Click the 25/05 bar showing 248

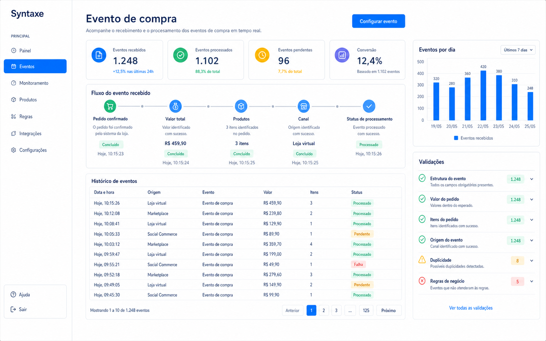[530, 106]
